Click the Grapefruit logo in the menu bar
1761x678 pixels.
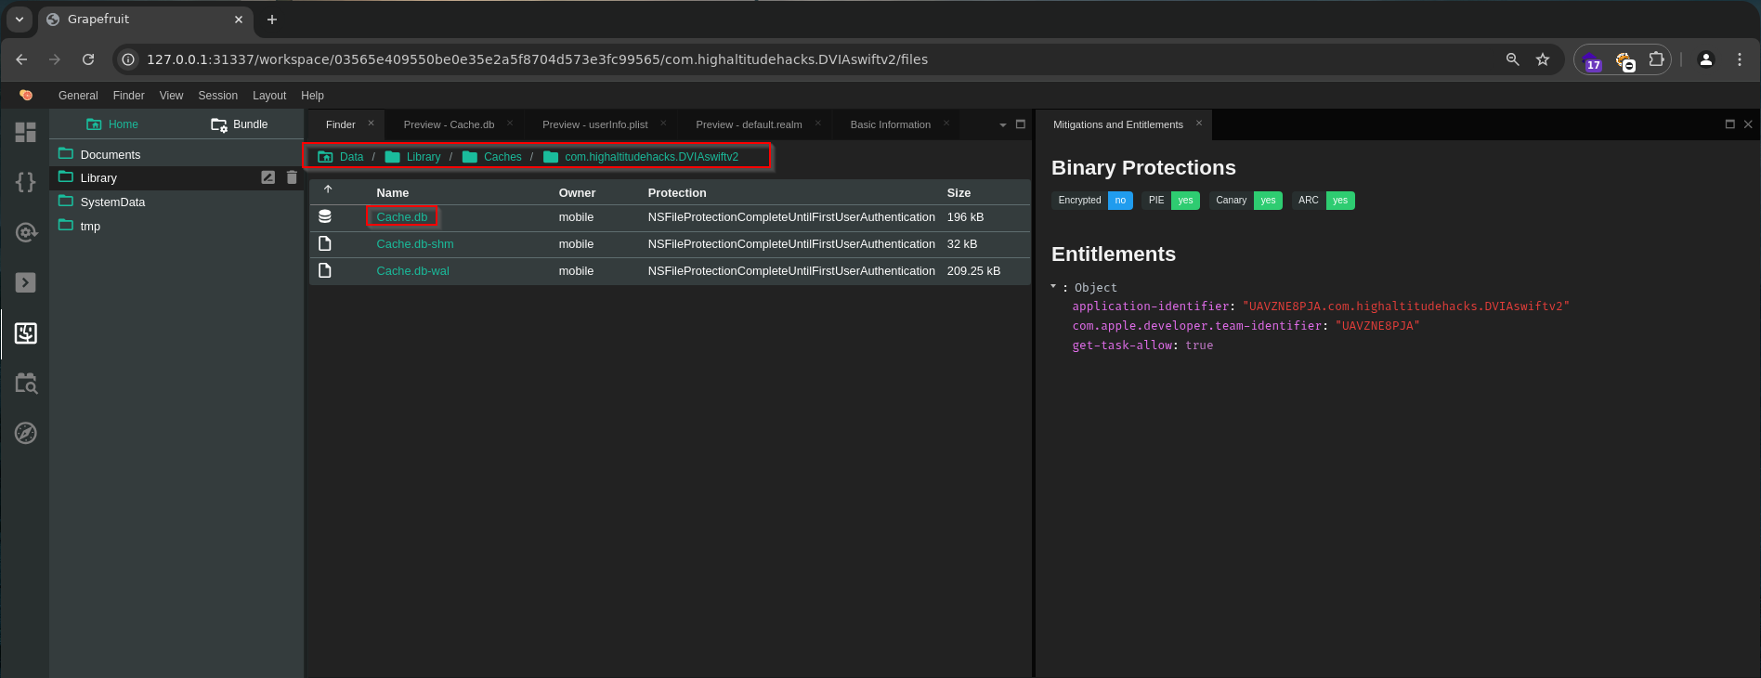[x=26, y=95]
